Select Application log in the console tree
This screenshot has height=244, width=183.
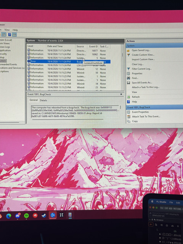pos(5,50)
